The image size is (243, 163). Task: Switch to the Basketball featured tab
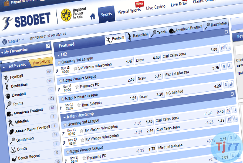tap(138, 35)
